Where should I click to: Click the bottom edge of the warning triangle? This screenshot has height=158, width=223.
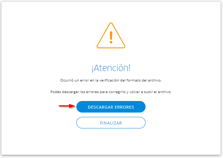pyautogui.click(x=111, y=48)
